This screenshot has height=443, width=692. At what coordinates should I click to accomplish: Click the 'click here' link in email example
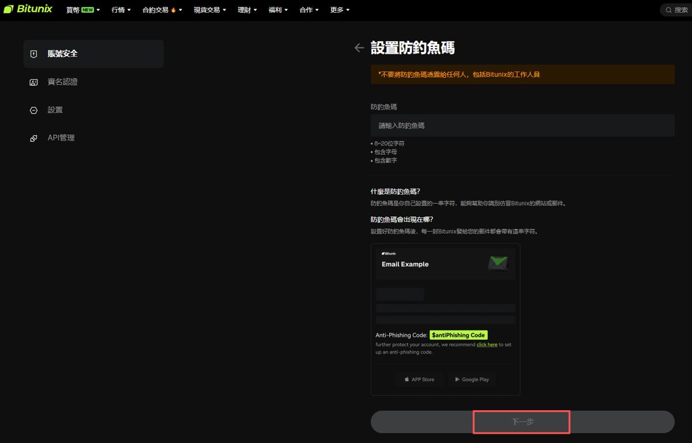point(487,344)
